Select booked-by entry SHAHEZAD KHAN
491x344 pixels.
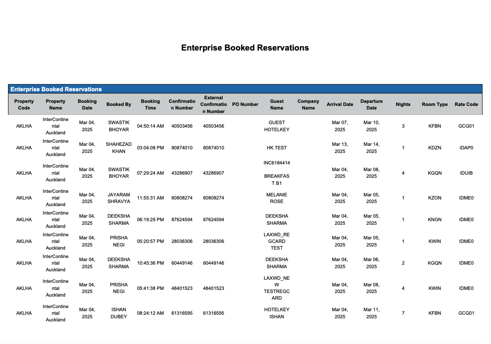click(x=118, y=148)
